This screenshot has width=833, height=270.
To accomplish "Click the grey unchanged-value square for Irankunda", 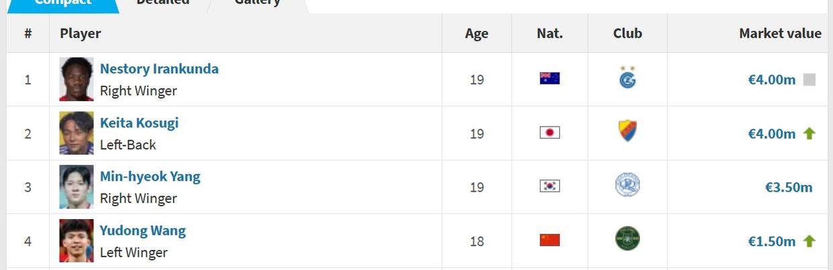I will [x=809, y=80].
